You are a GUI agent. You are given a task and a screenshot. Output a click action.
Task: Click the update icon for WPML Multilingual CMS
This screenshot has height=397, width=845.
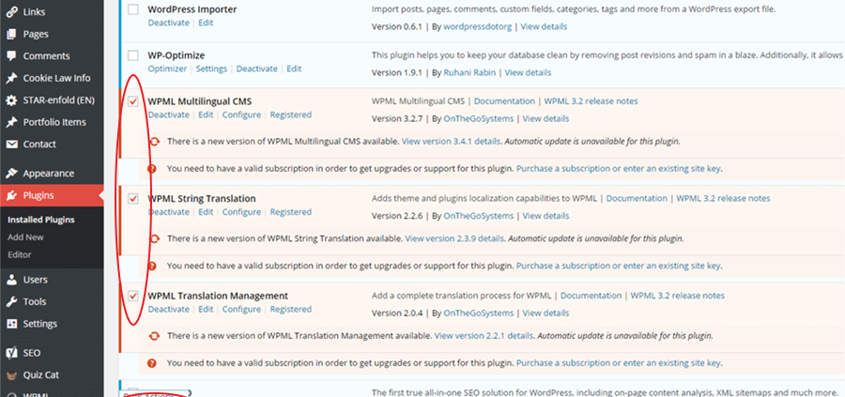coord(155,142)
